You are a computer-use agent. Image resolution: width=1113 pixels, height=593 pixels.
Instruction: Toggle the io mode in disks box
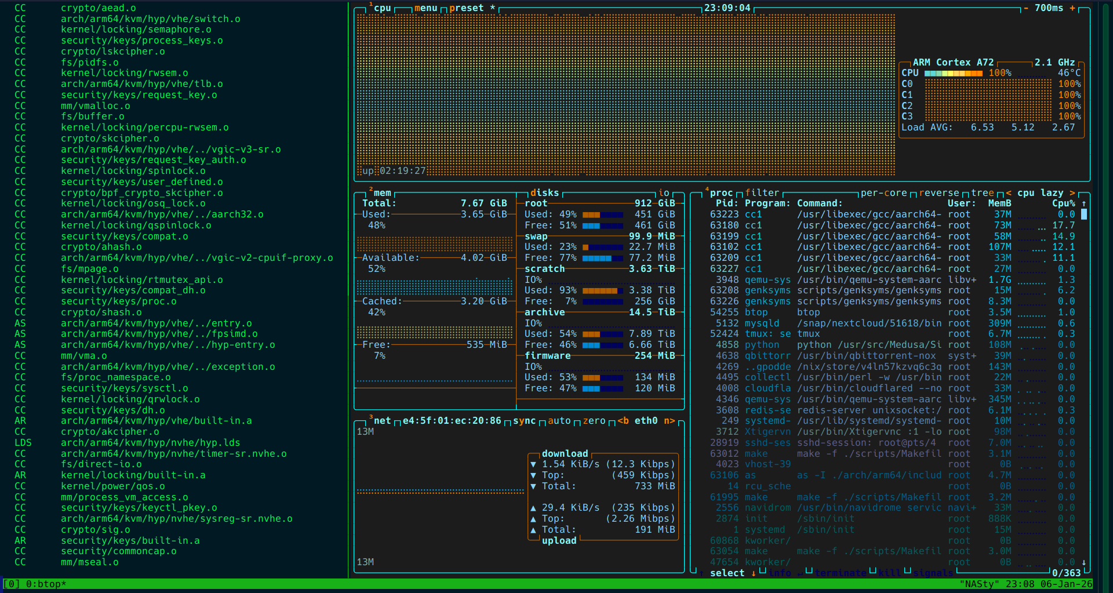[664, 193]
